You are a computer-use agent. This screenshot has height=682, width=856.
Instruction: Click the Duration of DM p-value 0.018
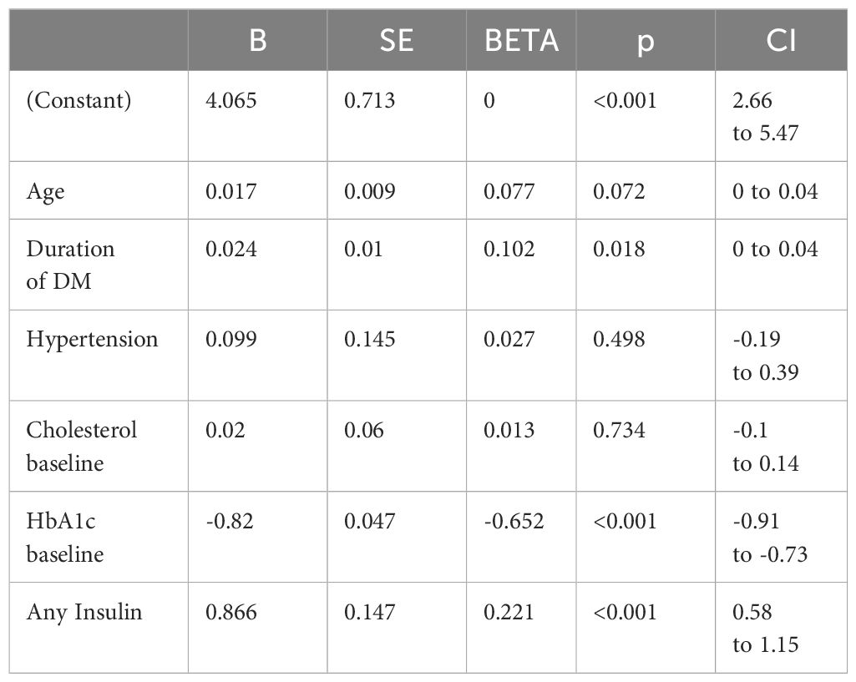click(619, 250)
